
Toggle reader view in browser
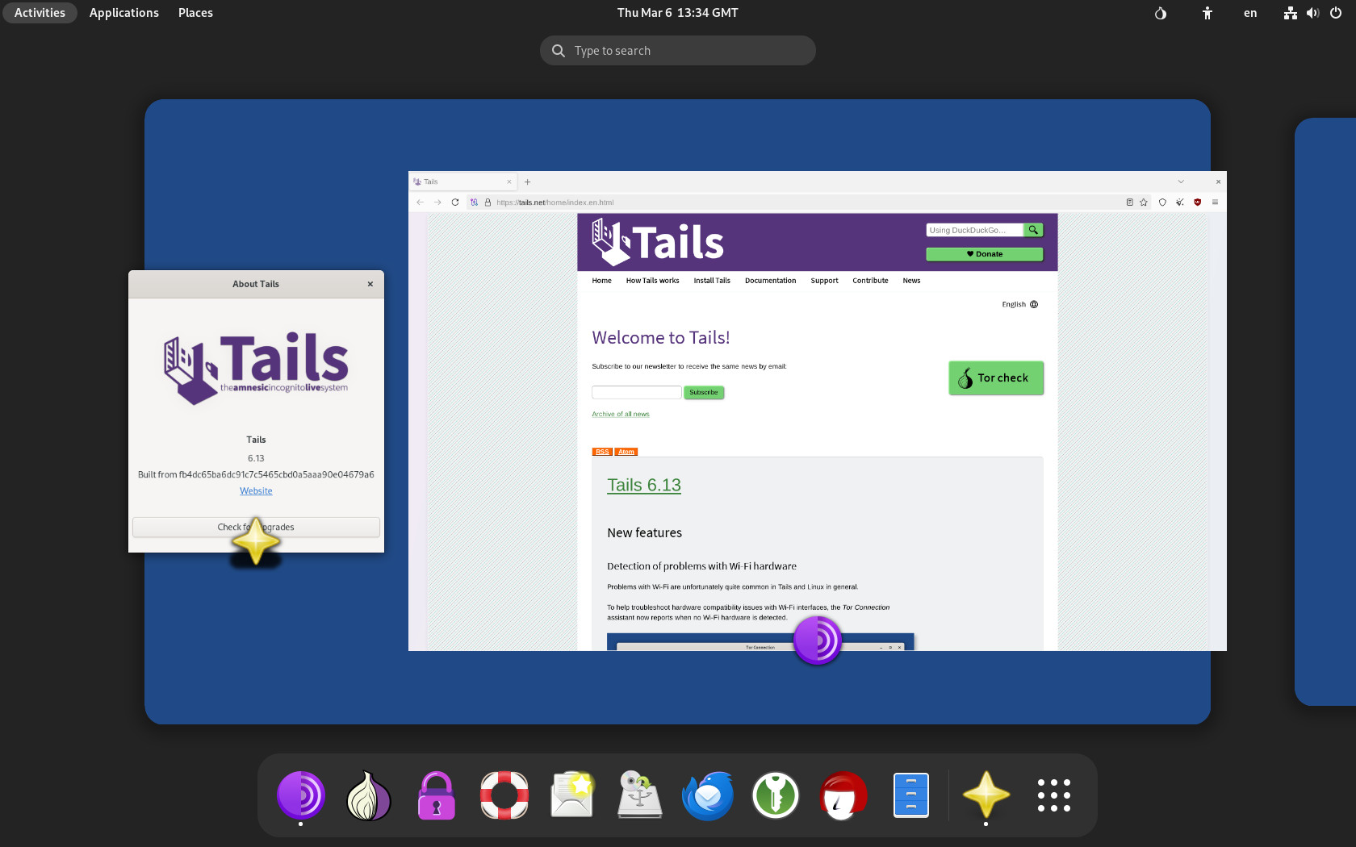tap(1129, 202)
